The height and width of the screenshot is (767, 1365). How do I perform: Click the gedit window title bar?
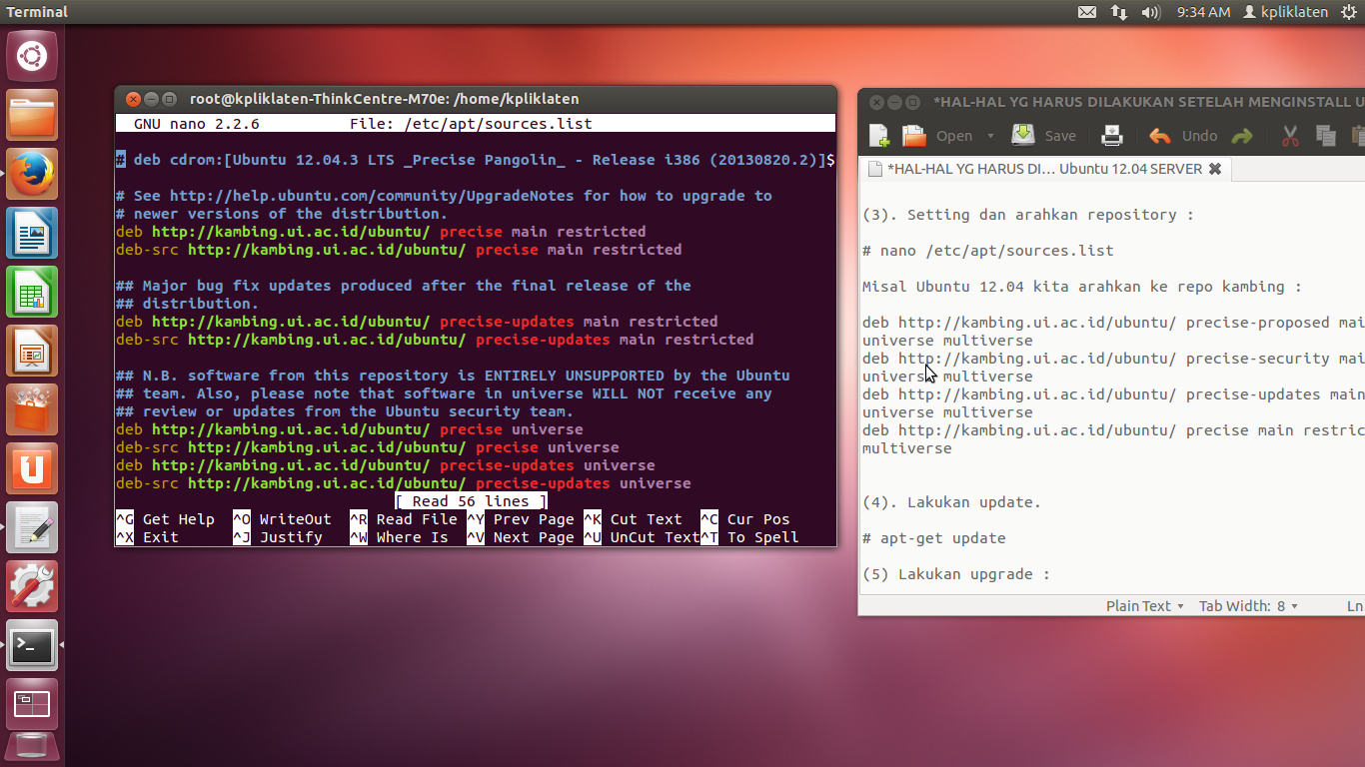point(1111,102)
